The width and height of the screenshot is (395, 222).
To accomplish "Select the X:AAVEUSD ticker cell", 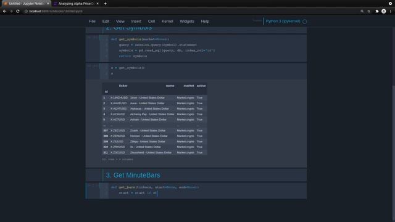I will point(118,103).
